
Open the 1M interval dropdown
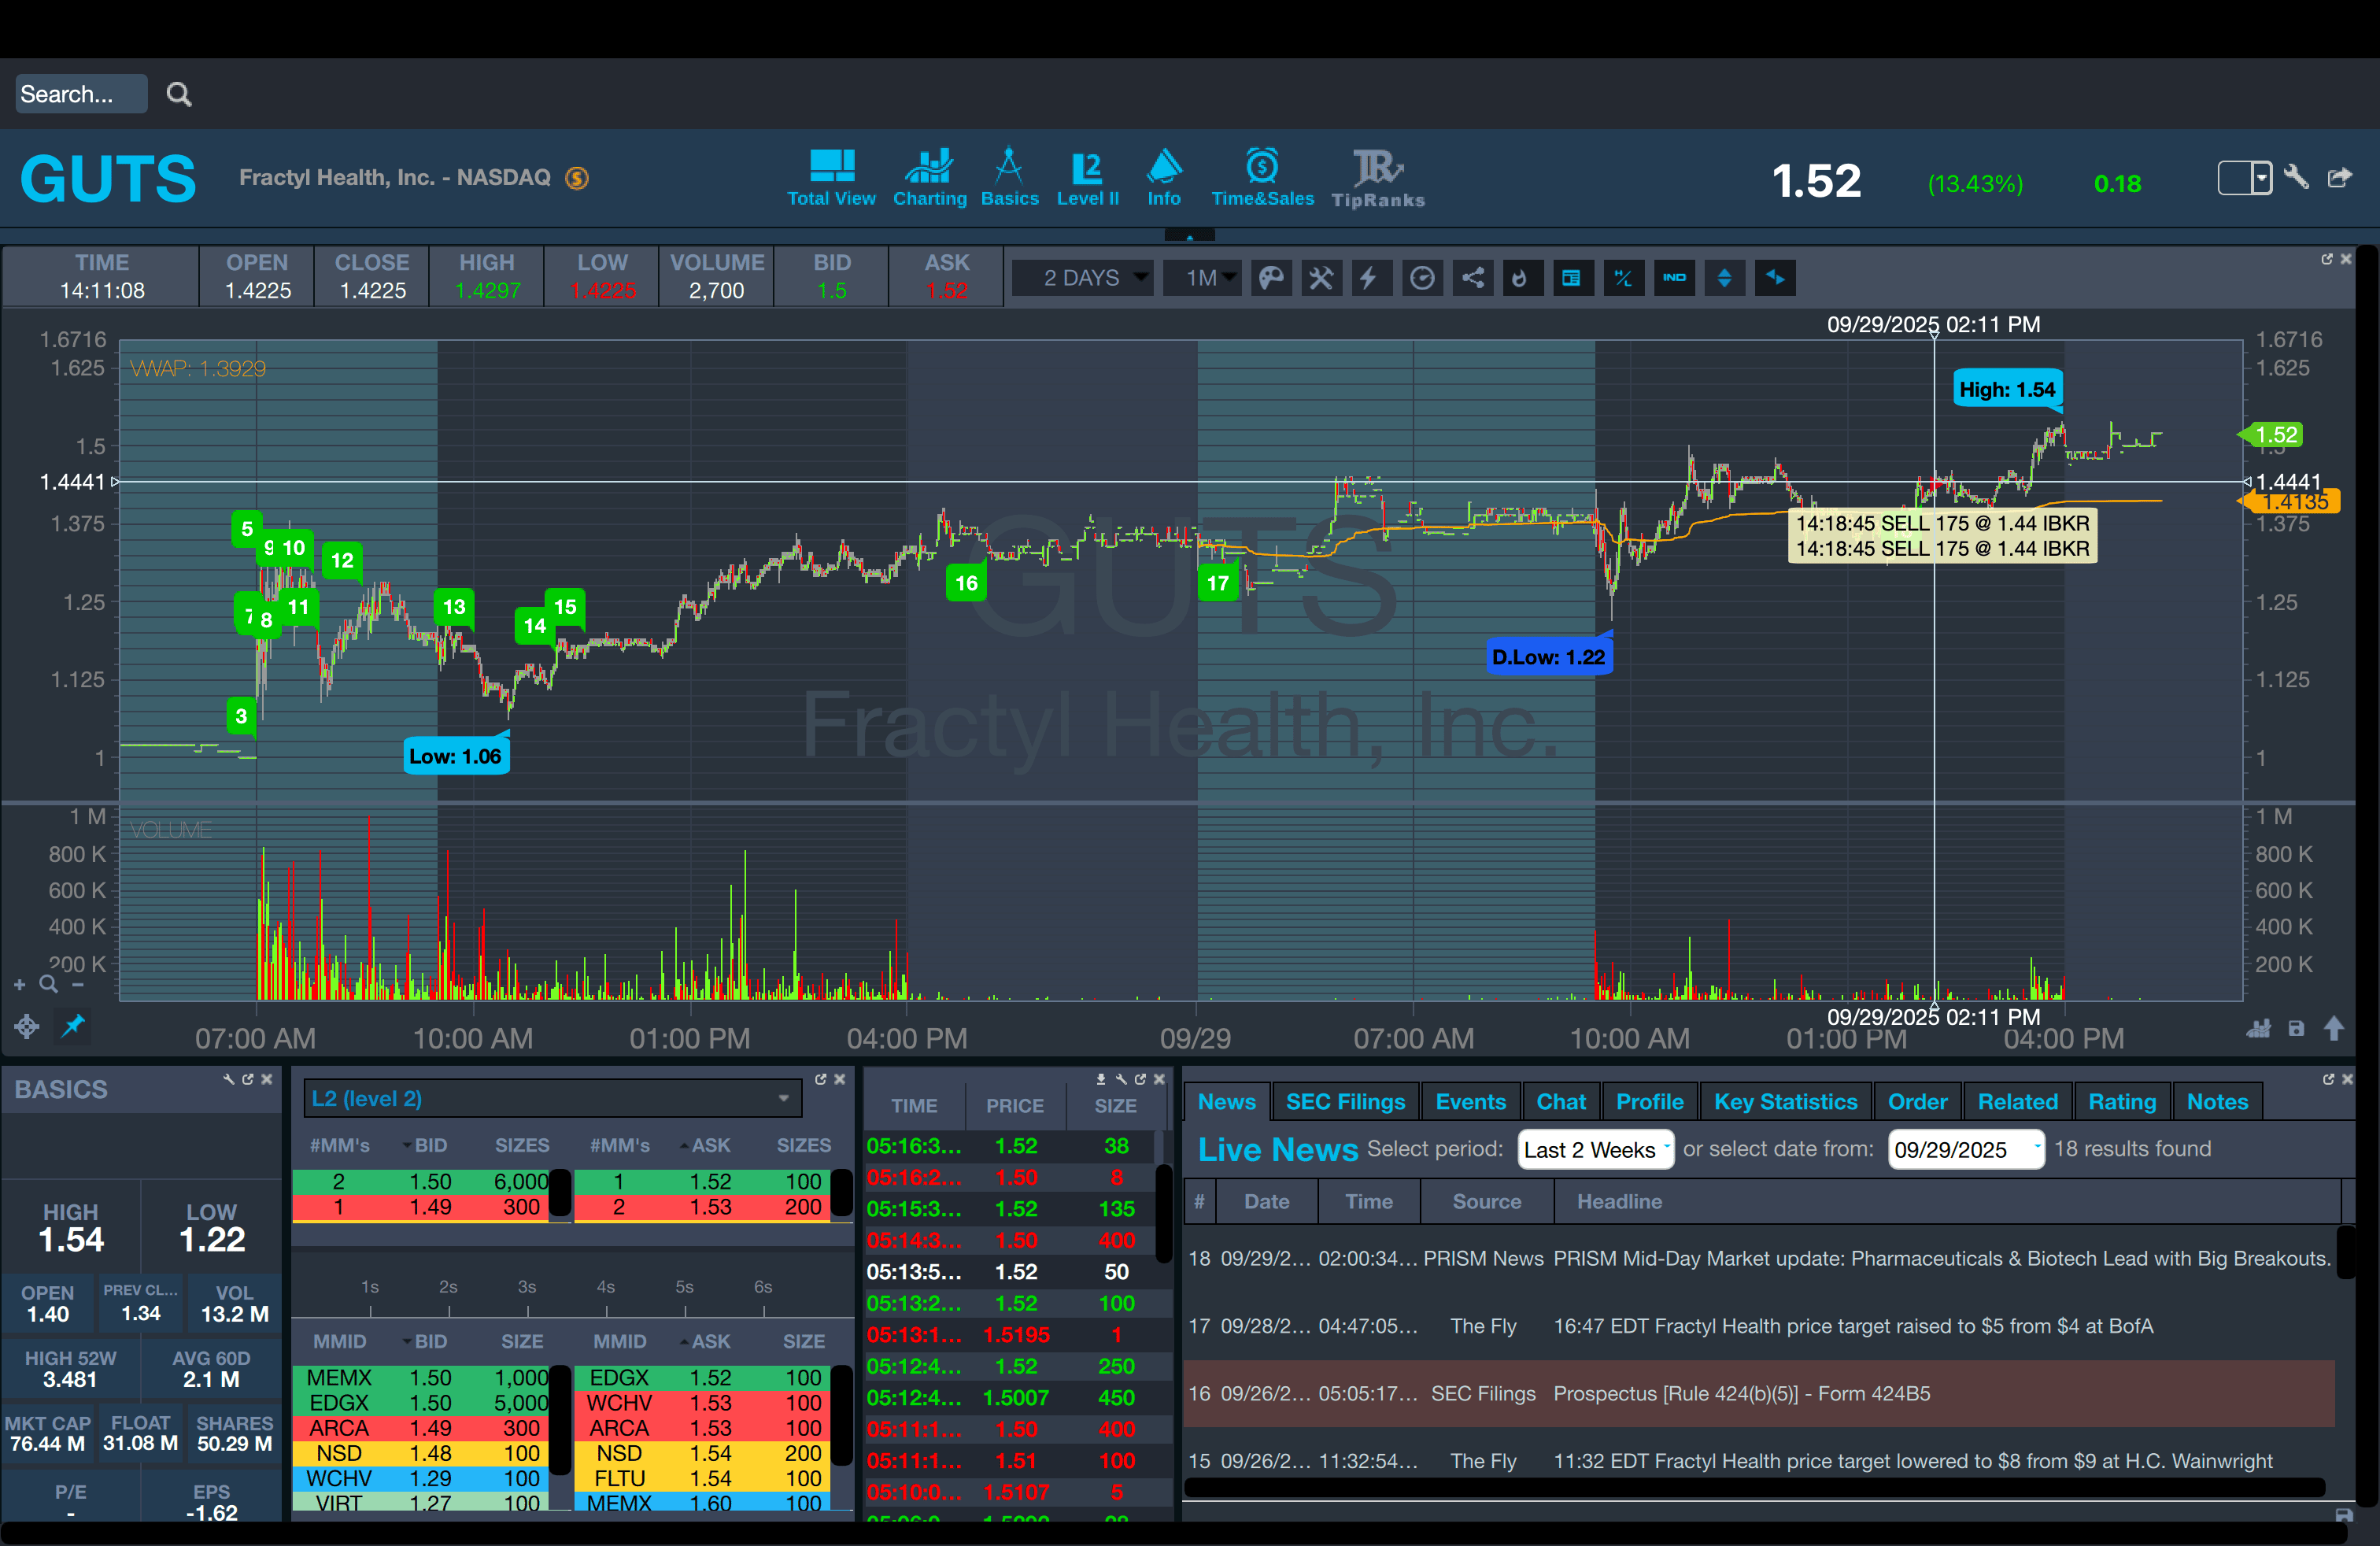pyautogui.click(x=1203, y=278)
